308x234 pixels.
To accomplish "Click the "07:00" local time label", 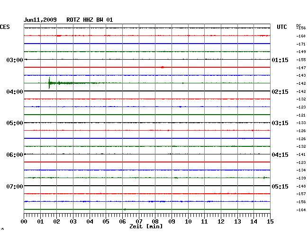I will [x=15, y=186].
